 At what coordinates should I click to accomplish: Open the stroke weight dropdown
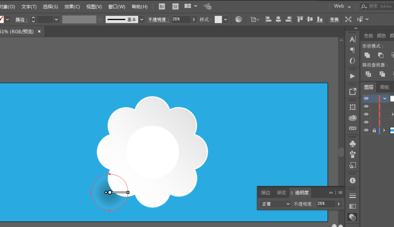56,19
